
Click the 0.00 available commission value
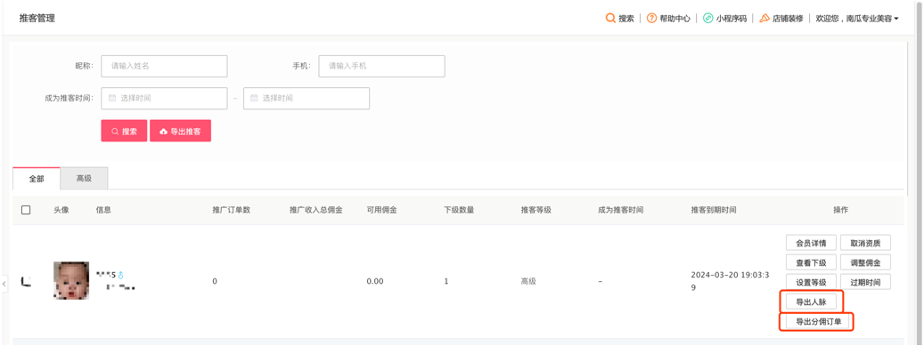375,281
